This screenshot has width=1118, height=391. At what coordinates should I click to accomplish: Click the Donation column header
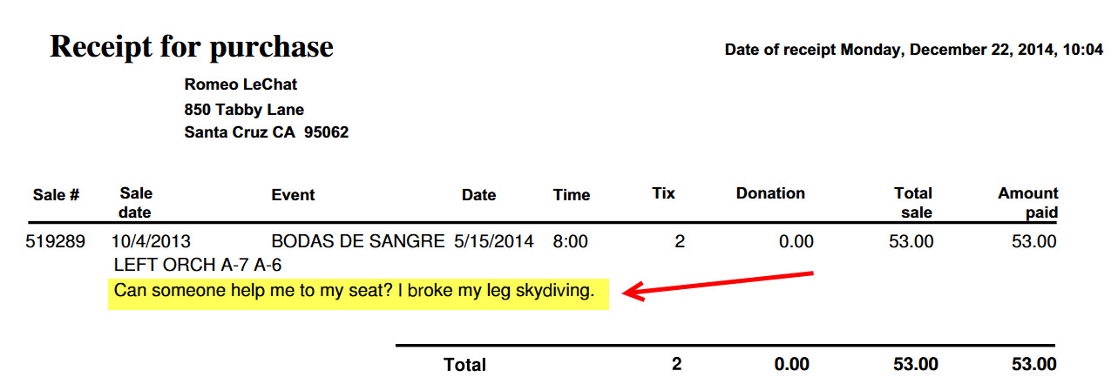[x=770, y=193]
